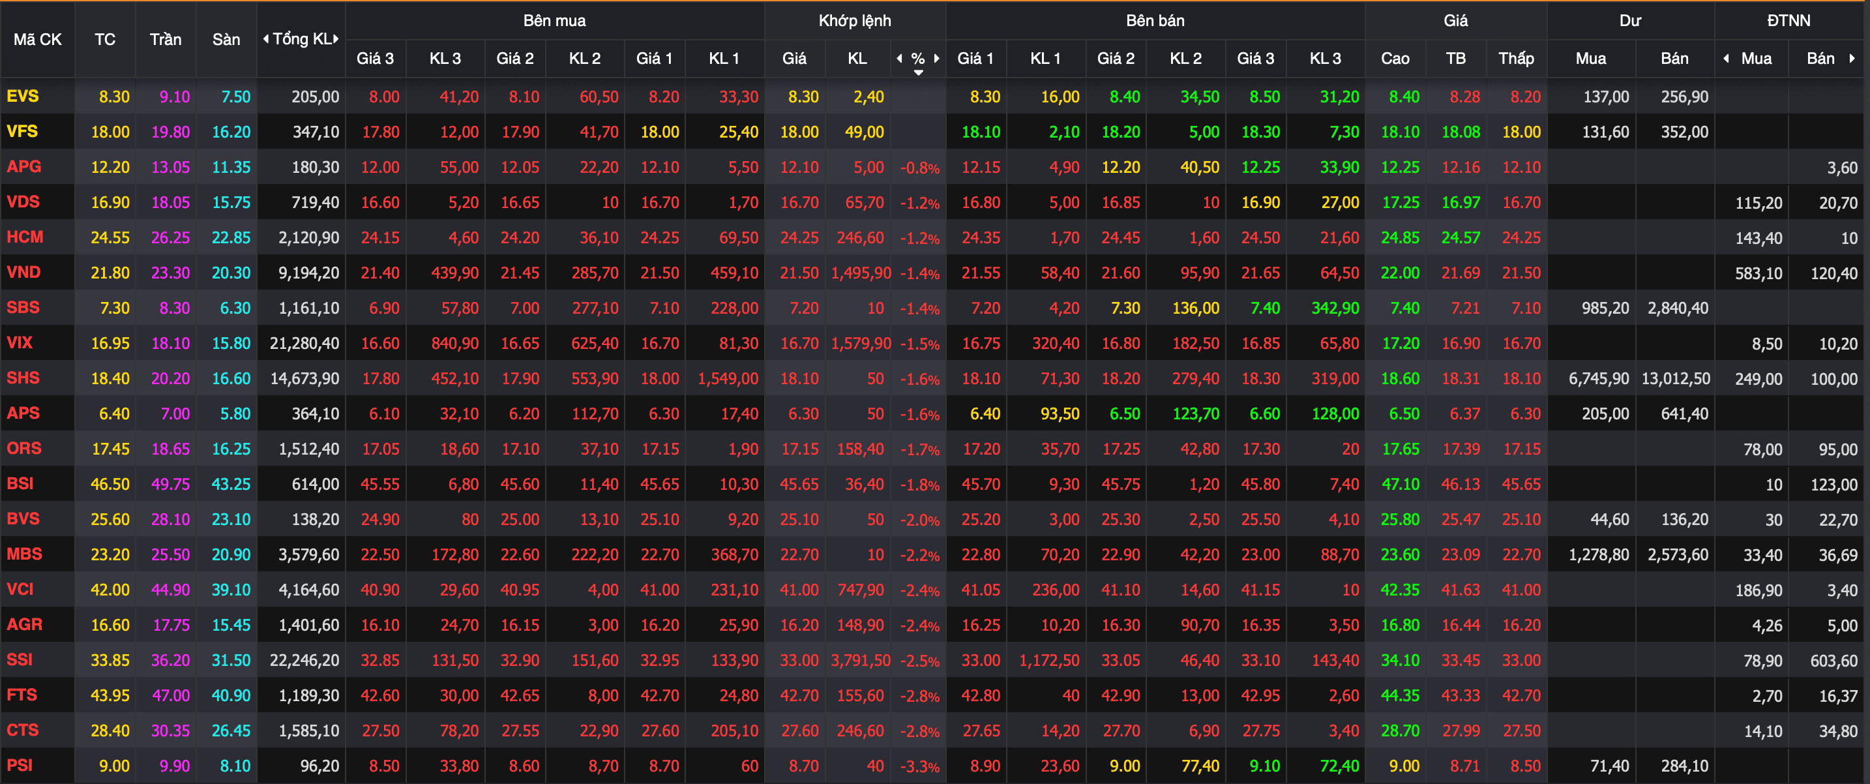1870x784 pixels.
Task: Click PSI percent change -3.3%
Action: click(x=920, y=766)
